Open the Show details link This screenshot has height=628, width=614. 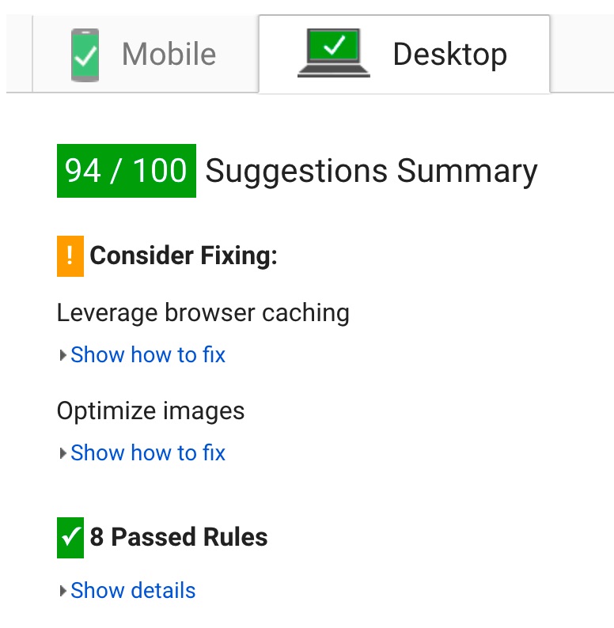133,591
